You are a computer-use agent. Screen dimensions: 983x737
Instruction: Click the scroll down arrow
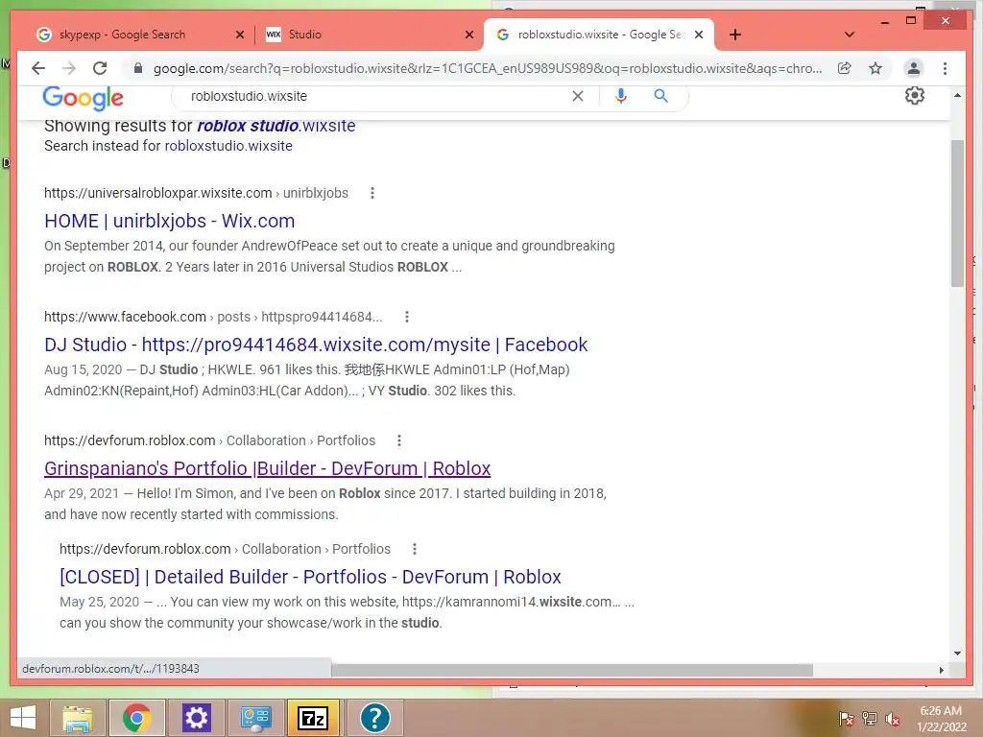[x=957, y=653]
